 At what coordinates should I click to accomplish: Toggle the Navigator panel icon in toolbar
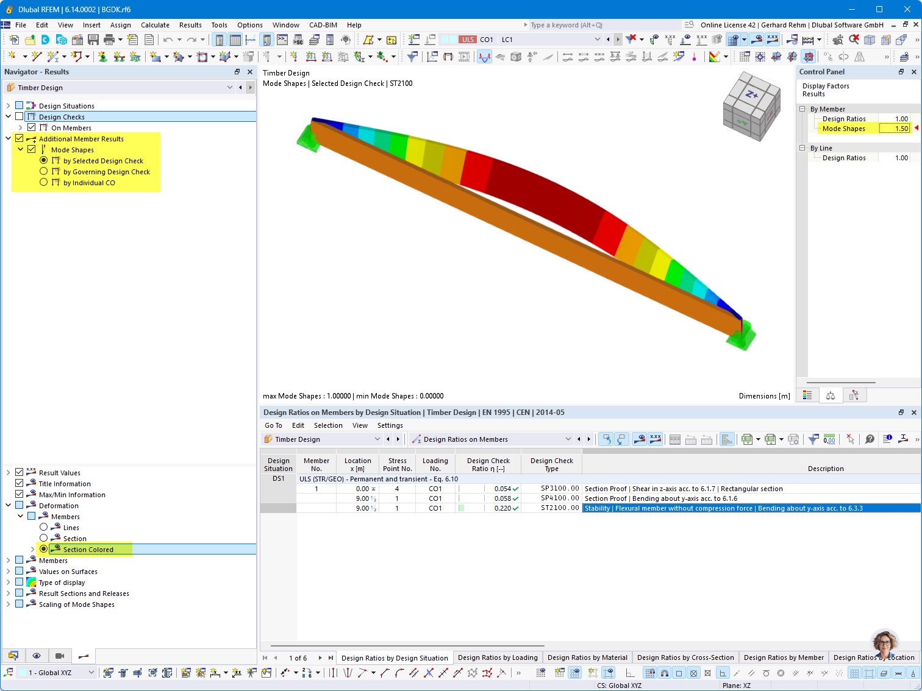click(219, 40)
